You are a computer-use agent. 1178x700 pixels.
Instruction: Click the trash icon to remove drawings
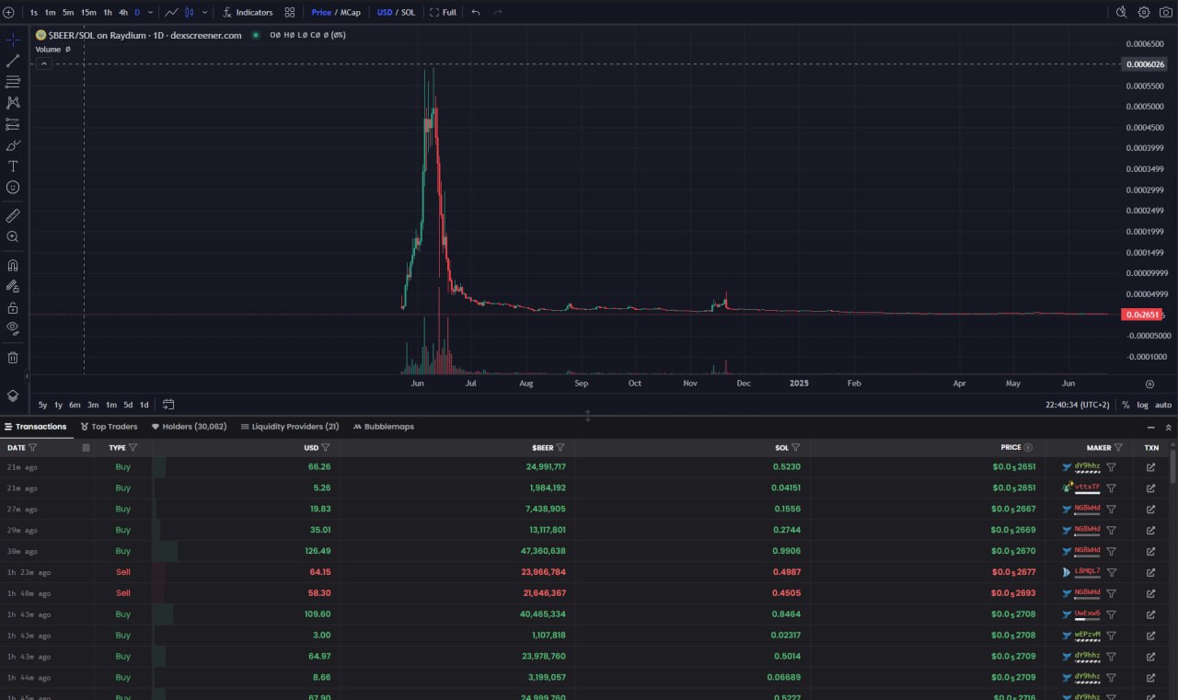(13, 358)
